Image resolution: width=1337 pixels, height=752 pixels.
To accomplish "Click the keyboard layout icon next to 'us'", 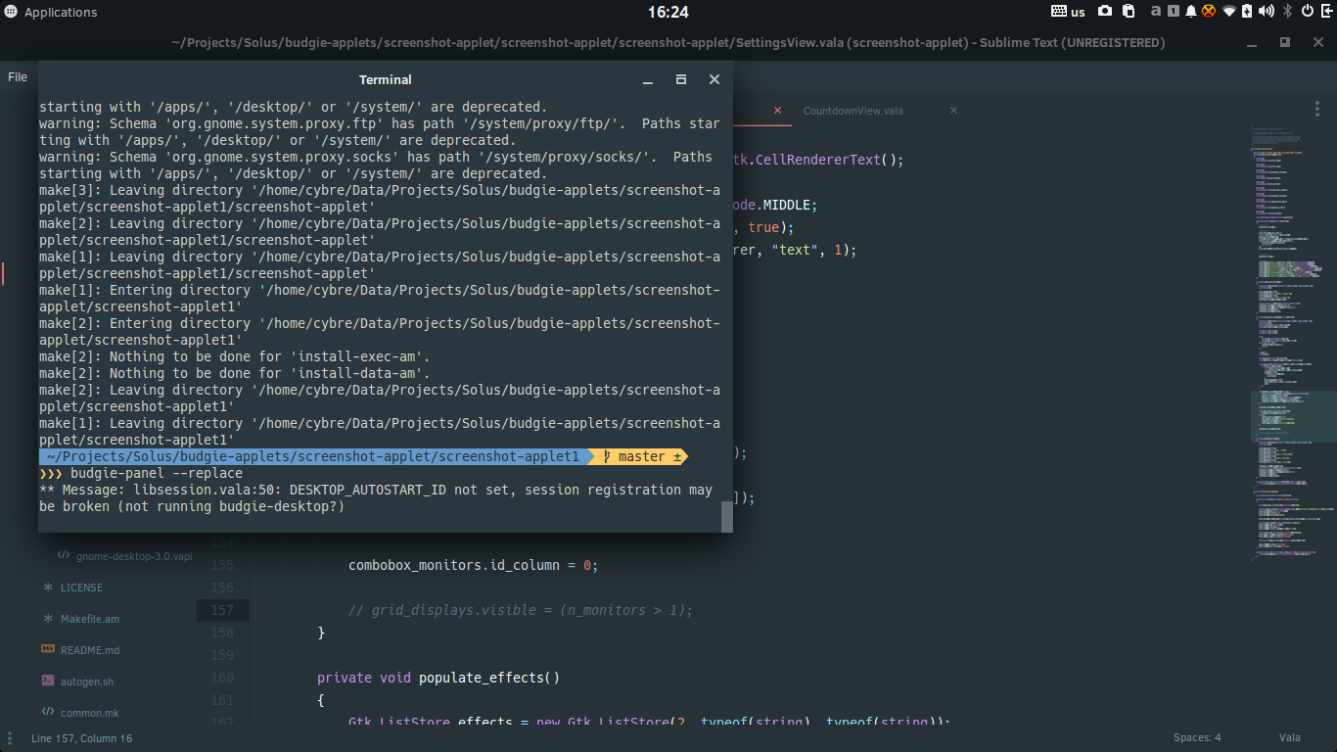I will coord(1059,12).
